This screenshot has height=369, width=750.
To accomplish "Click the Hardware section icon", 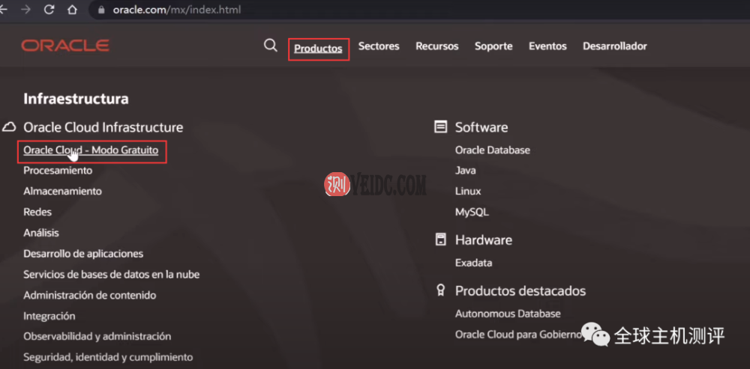I will click(440, 240).
